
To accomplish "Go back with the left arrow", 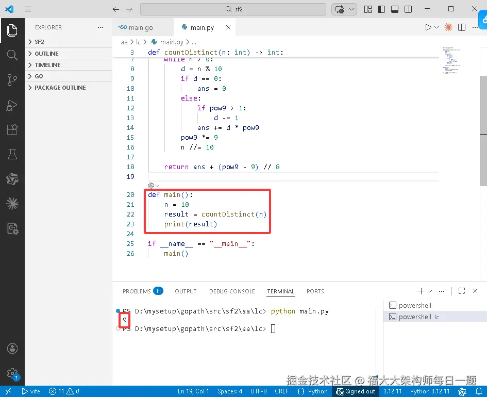I will point(116,9).
